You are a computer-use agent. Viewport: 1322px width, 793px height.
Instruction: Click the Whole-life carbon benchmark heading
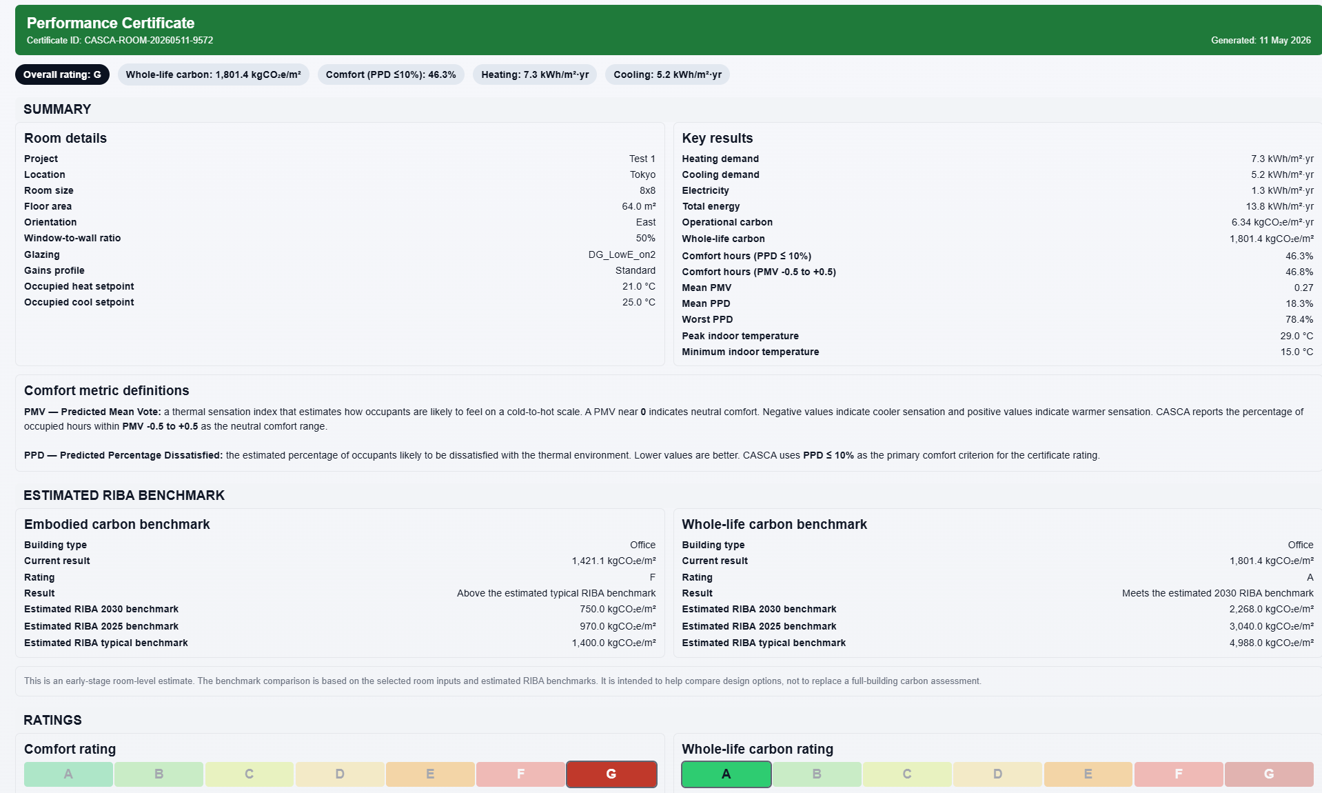[x=775, y=524]
